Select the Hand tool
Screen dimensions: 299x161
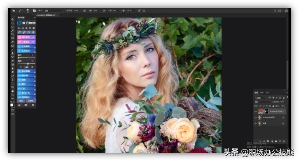(12, 91)
